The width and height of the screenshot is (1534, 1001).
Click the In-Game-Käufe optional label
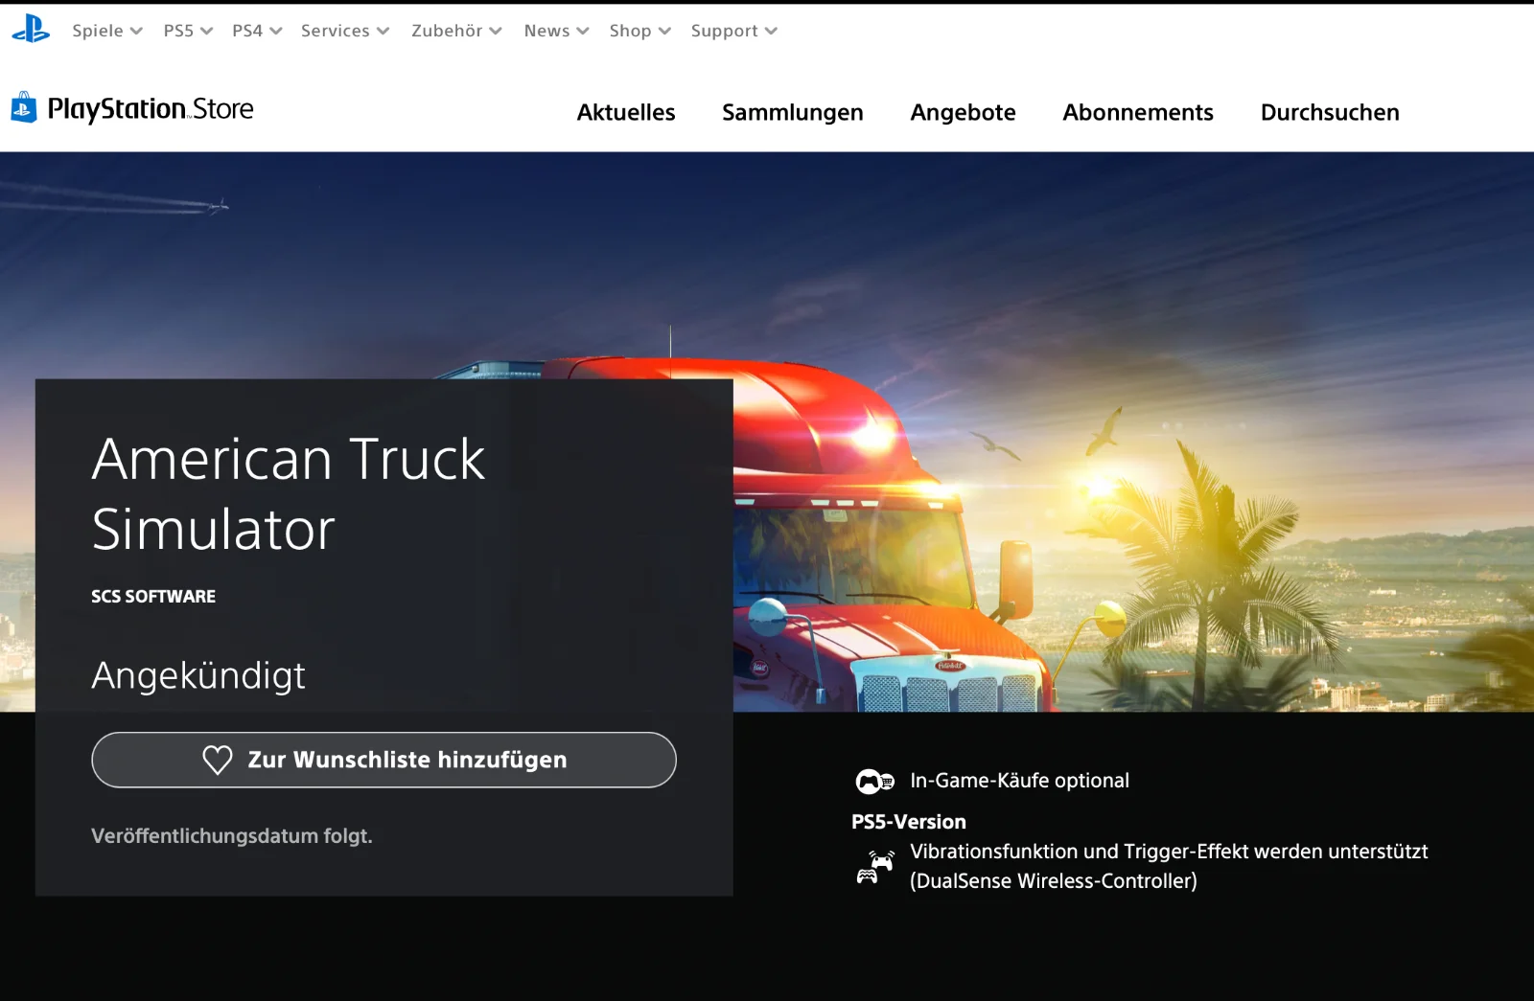coord(1019,781)
